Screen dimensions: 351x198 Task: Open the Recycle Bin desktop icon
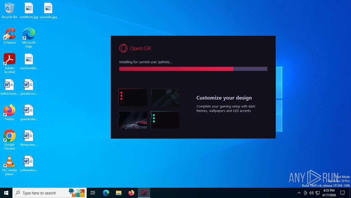10,11
